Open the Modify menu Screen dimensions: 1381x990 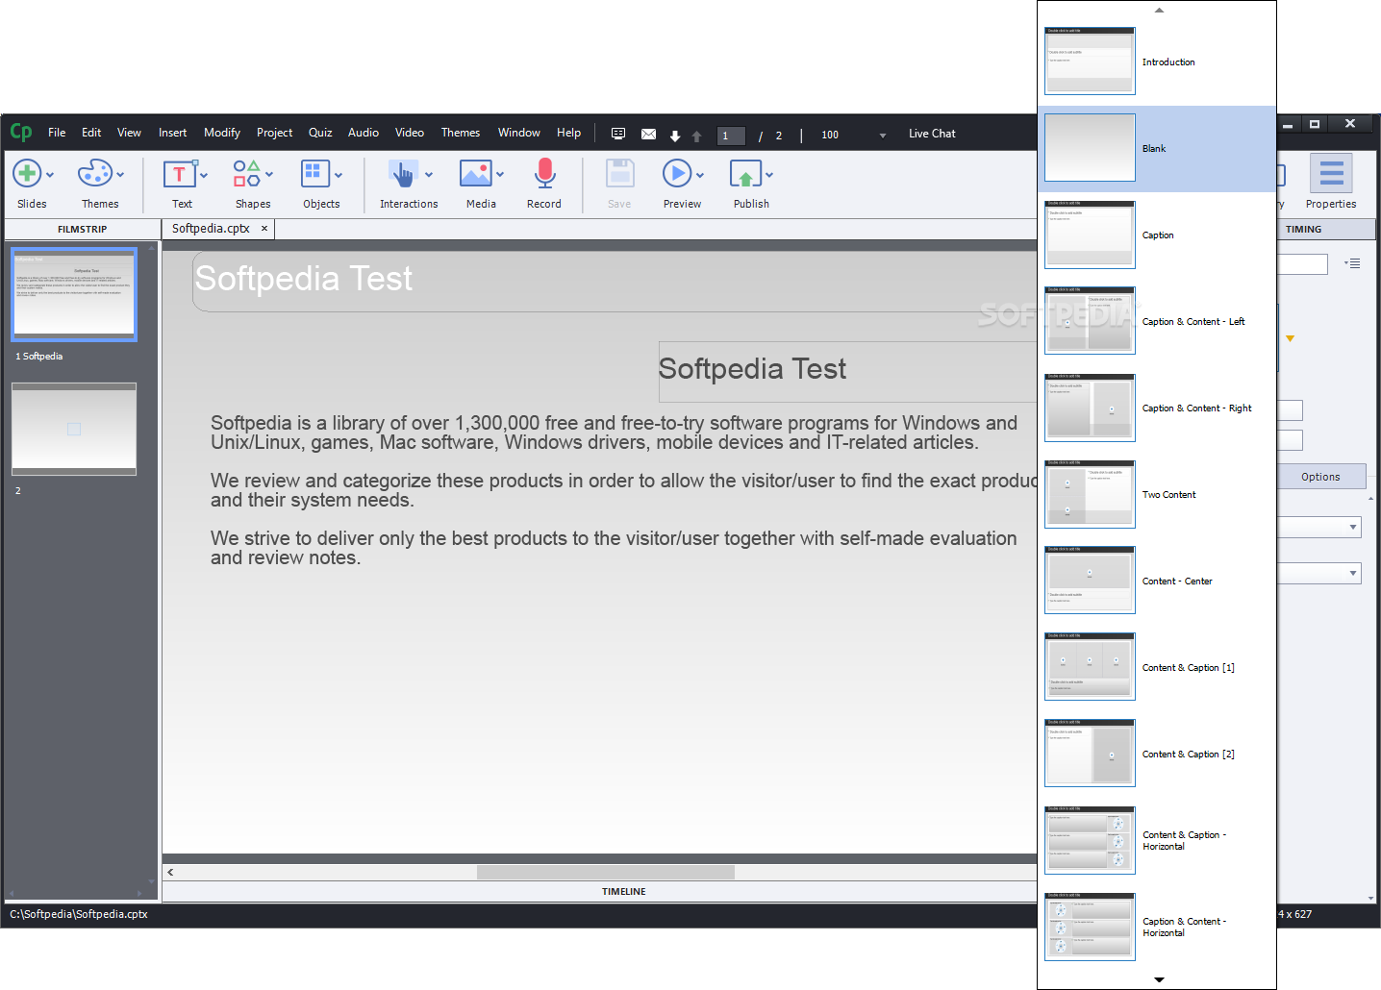coord(222,133)
